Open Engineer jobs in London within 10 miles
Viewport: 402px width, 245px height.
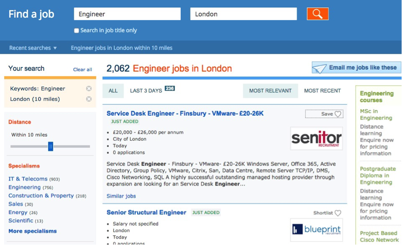click(121, 48)
